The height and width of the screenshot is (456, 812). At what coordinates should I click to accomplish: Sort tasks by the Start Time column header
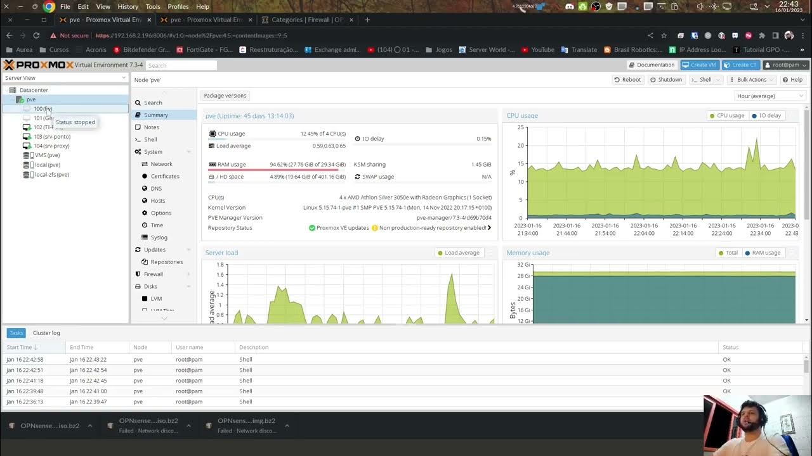(x=34, y=347)
